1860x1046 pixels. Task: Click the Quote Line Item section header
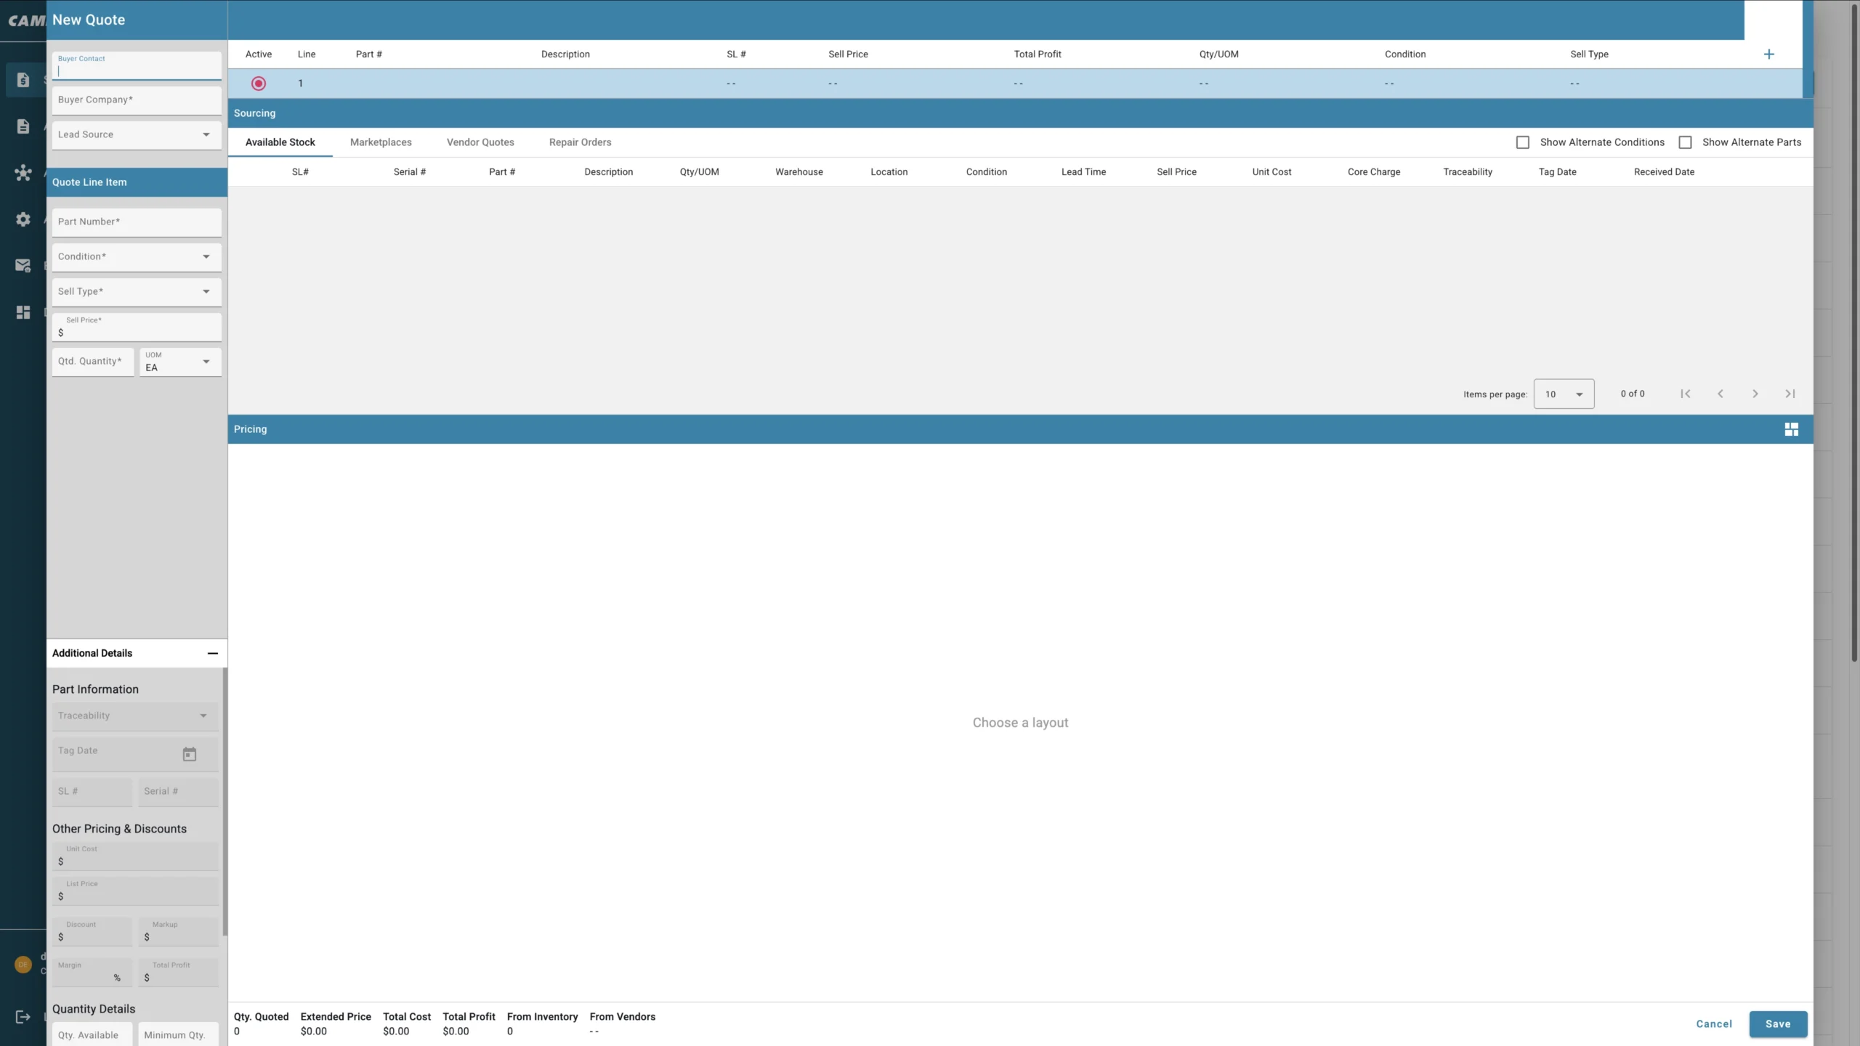(137, 182)
